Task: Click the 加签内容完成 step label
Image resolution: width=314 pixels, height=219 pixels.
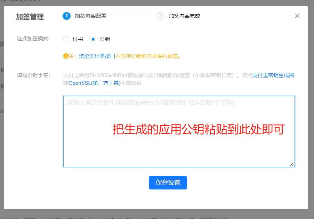Action: (x=184, y=16)
